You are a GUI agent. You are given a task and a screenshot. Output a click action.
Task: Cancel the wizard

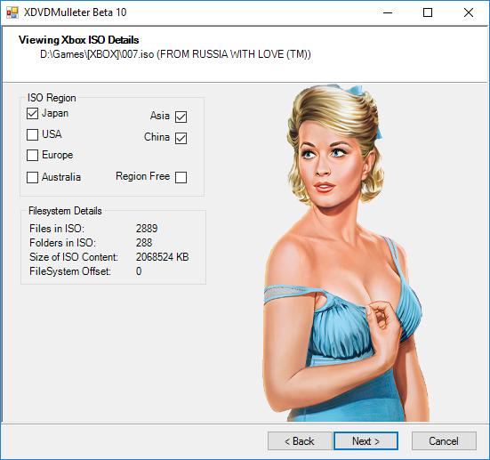click(444, 441)
